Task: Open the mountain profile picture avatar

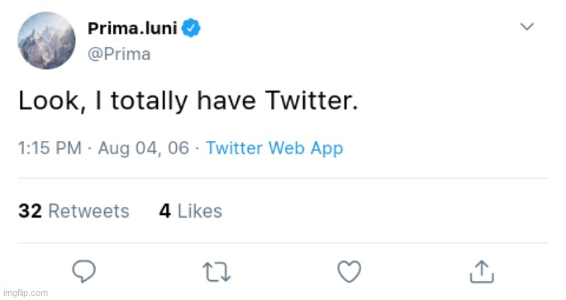Action: [46, 40]
